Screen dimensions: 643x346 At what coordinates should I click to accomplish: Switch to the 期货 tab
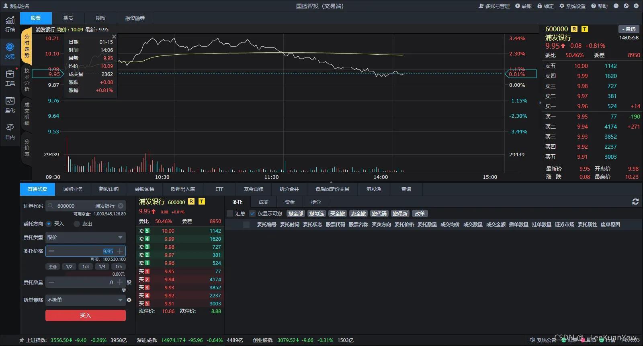coord(68,18)
